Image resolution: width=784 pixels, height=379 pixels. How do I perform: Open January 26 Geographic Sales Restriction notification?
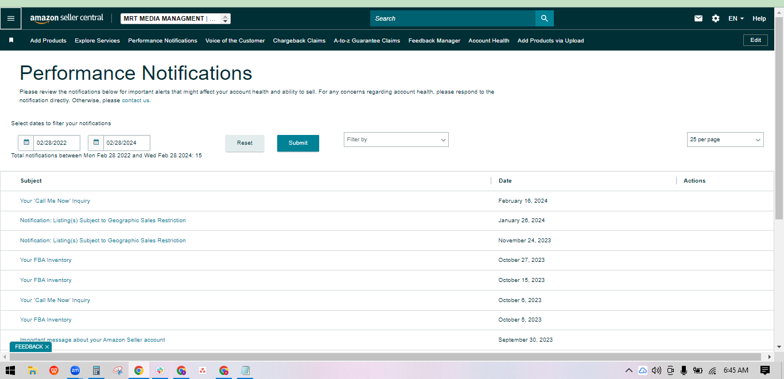(x=103, y=221)
